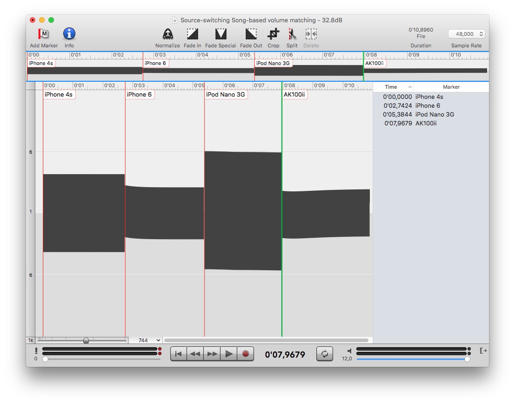Screen dimensions: 515x404
Task: Click the 1x zoom button
Action: coord(31,340)
